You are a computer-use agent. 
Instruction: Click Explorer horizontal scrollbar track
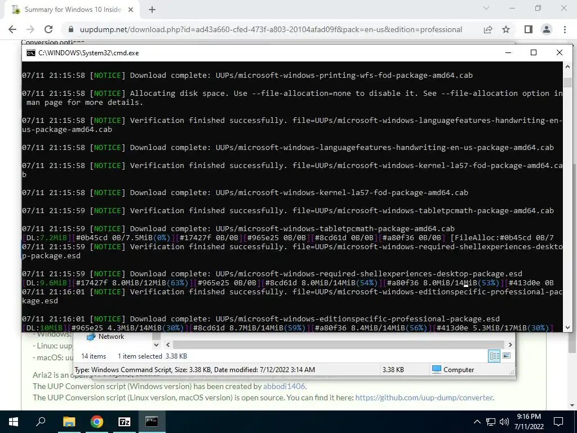coord(339,344)
